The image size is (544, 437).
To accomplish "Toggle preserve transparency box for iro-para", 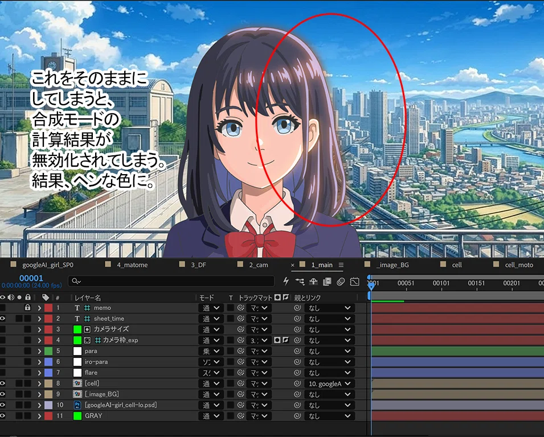I will click(x=230, y=362).
